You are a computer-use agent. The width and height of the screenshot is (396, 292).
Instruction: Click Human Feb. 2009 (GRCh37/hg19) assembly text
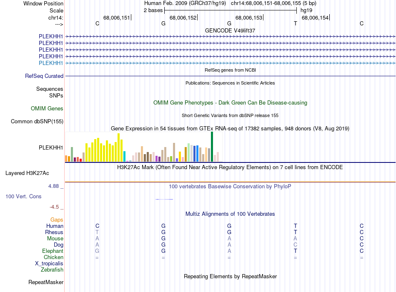coord(185,3)
